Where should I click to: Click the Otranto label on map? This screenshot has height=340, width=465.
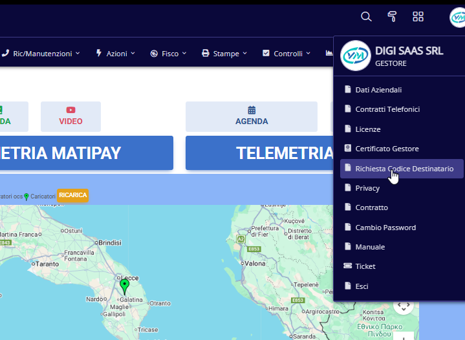tap(160, 303)
